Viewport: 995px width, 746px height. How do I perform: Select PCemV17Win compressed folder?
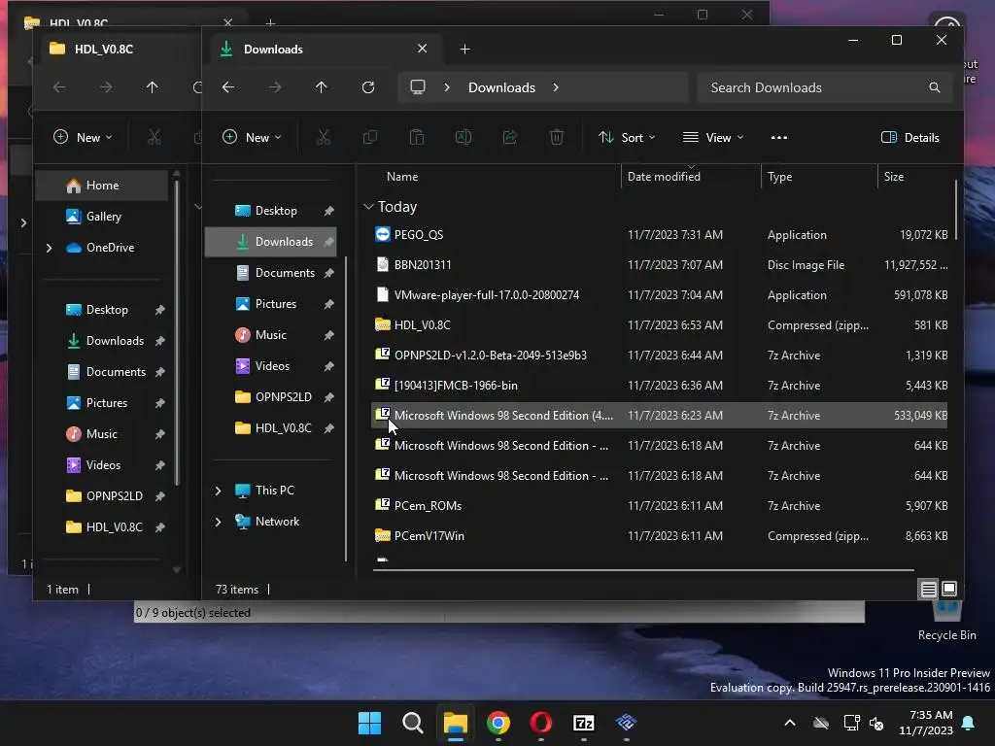pos(660,536)
